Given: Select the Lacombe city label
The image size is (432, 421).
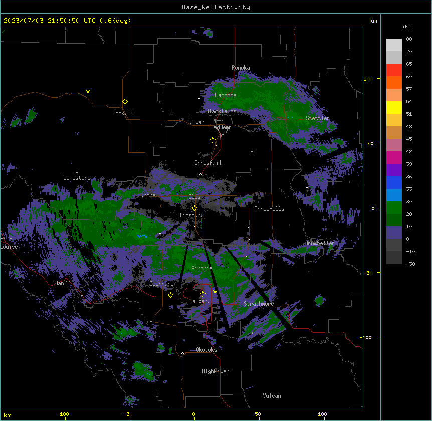Looking at the screenshot, I should (x=226, y=95).
